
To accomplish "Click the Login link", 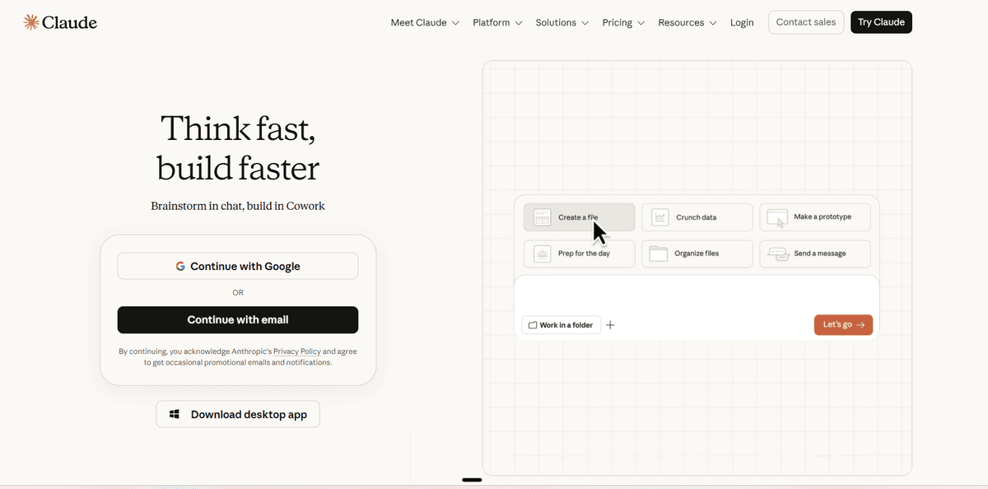I will click(x=742, y=22).
